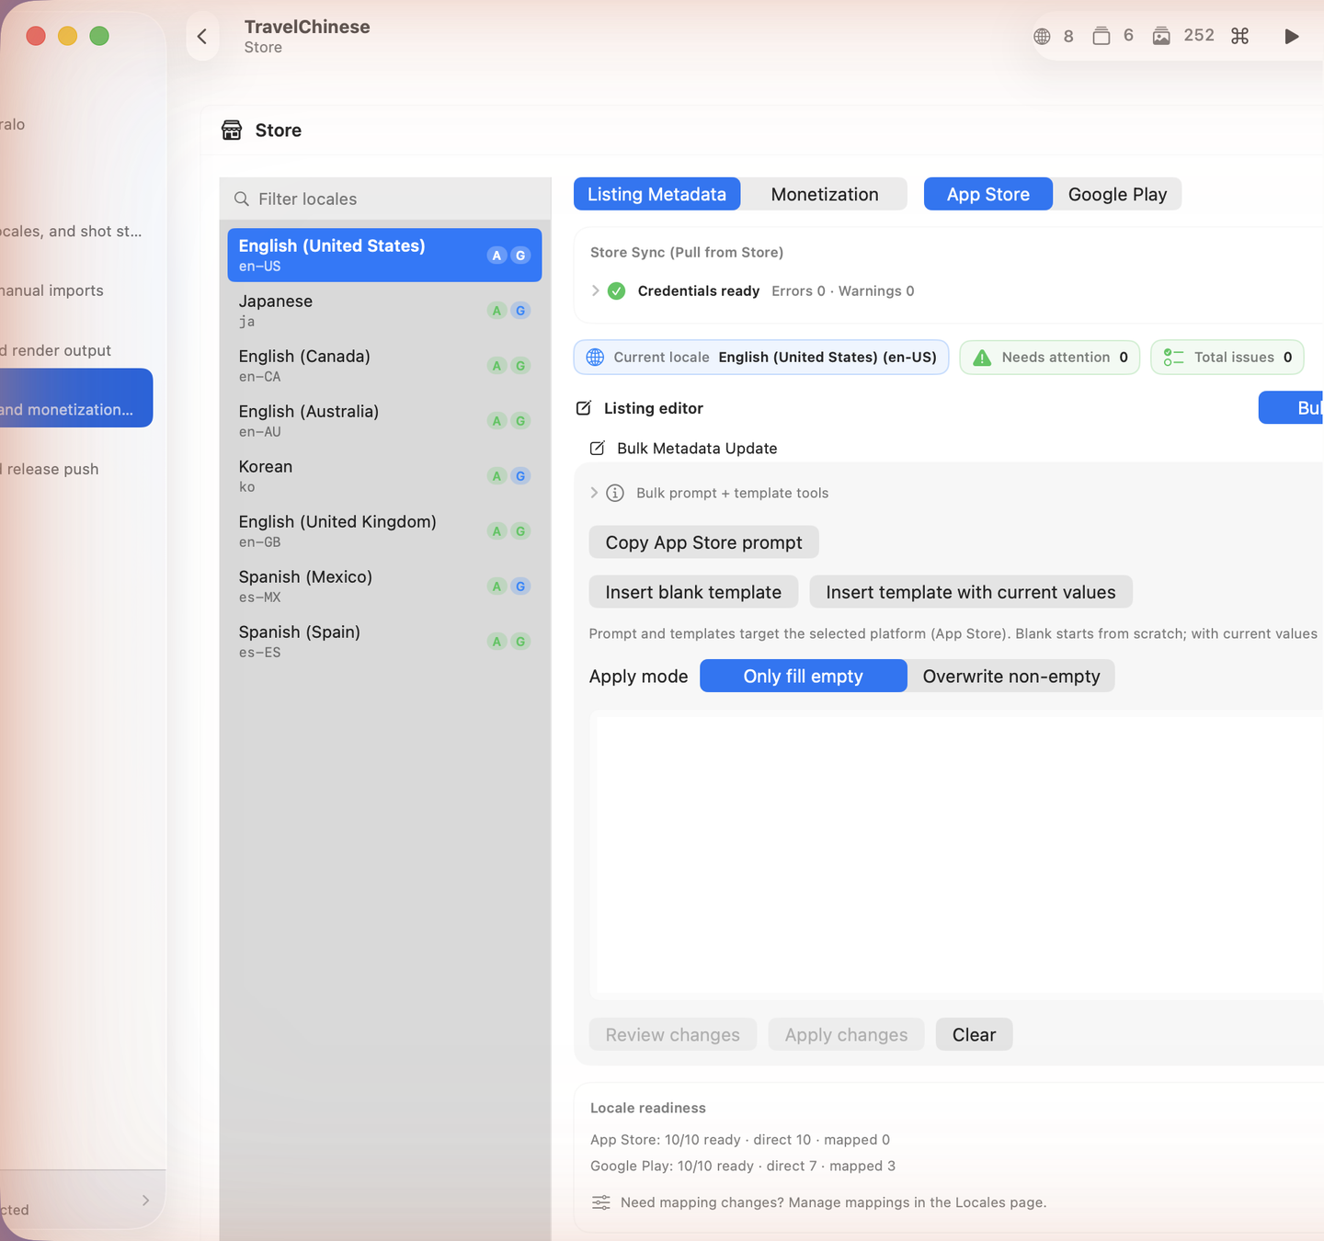Click the globe locales count icon
Image resolution: width=1324 pixels, height=1241 pixels.
point(1042,37)
